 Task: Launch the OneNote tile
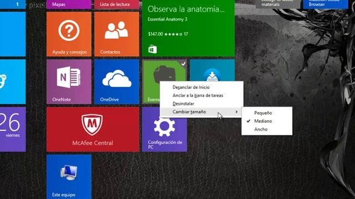pyautogui.click(x=69, y=82)
